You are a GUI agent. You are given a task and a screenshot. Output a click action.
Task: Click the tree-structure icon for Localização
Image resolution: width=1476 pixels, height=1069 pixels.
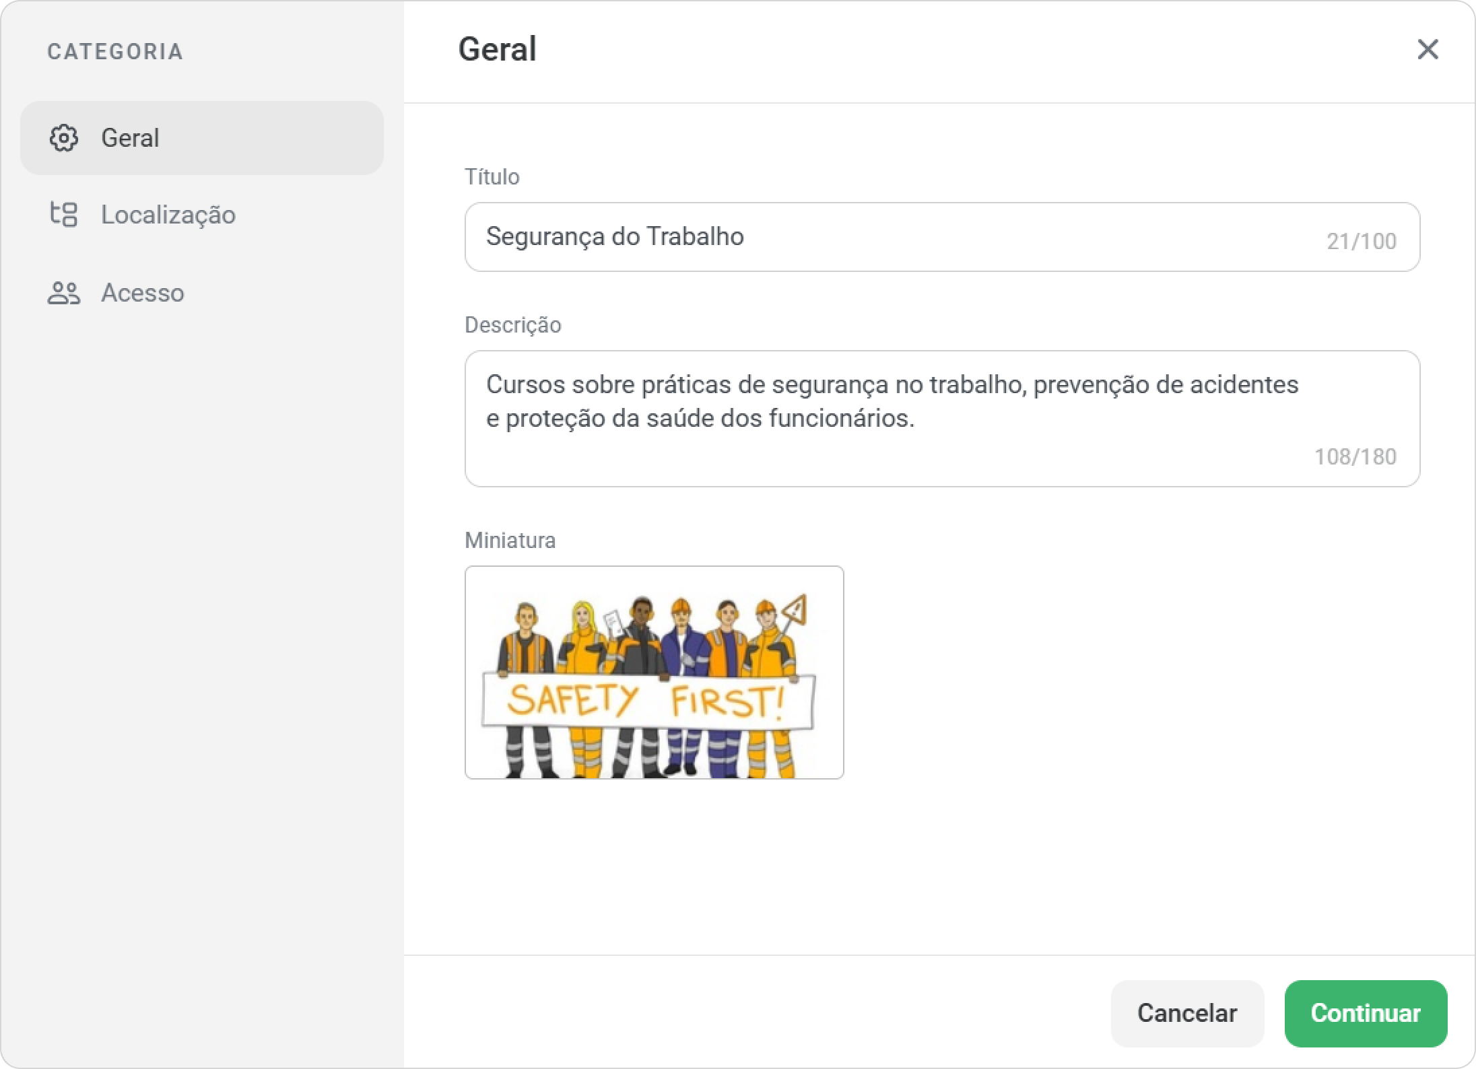64,215
